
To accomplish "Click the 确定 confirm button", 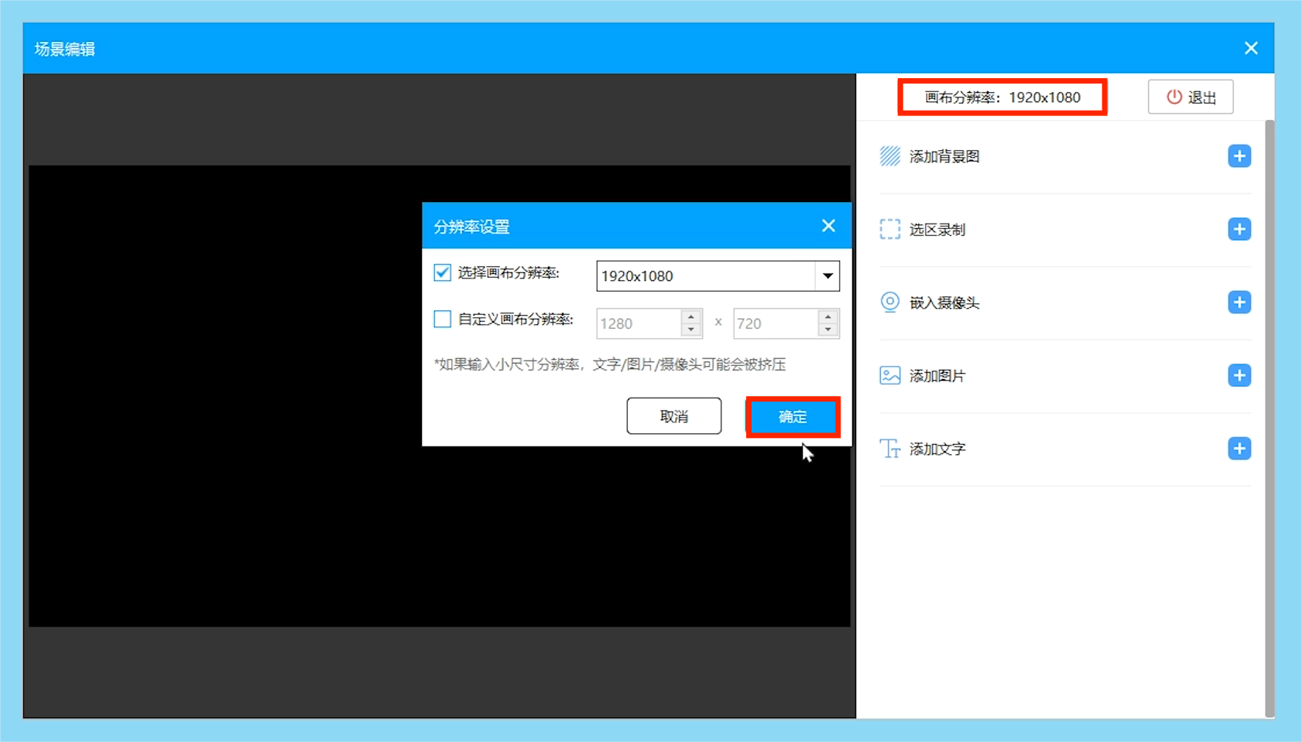I will 792,416.
